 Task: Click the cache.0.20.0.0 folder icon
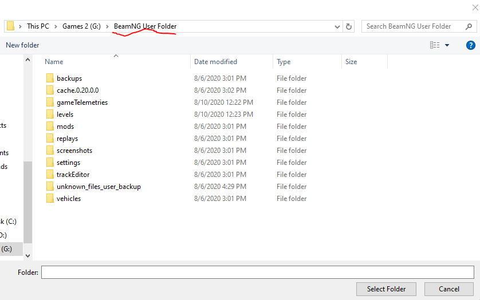(50, 90)
